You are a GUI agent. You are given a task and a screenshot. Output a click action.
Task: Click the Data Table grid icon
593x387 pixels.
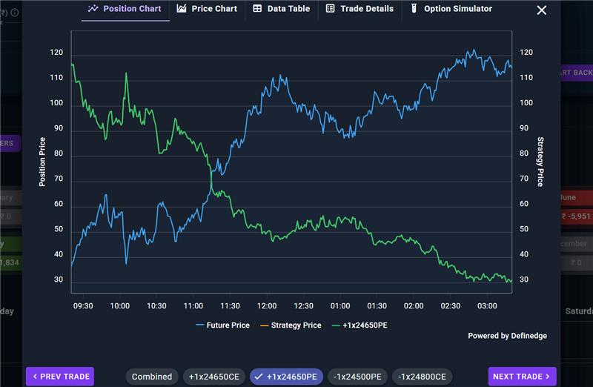tap(257, 8)
